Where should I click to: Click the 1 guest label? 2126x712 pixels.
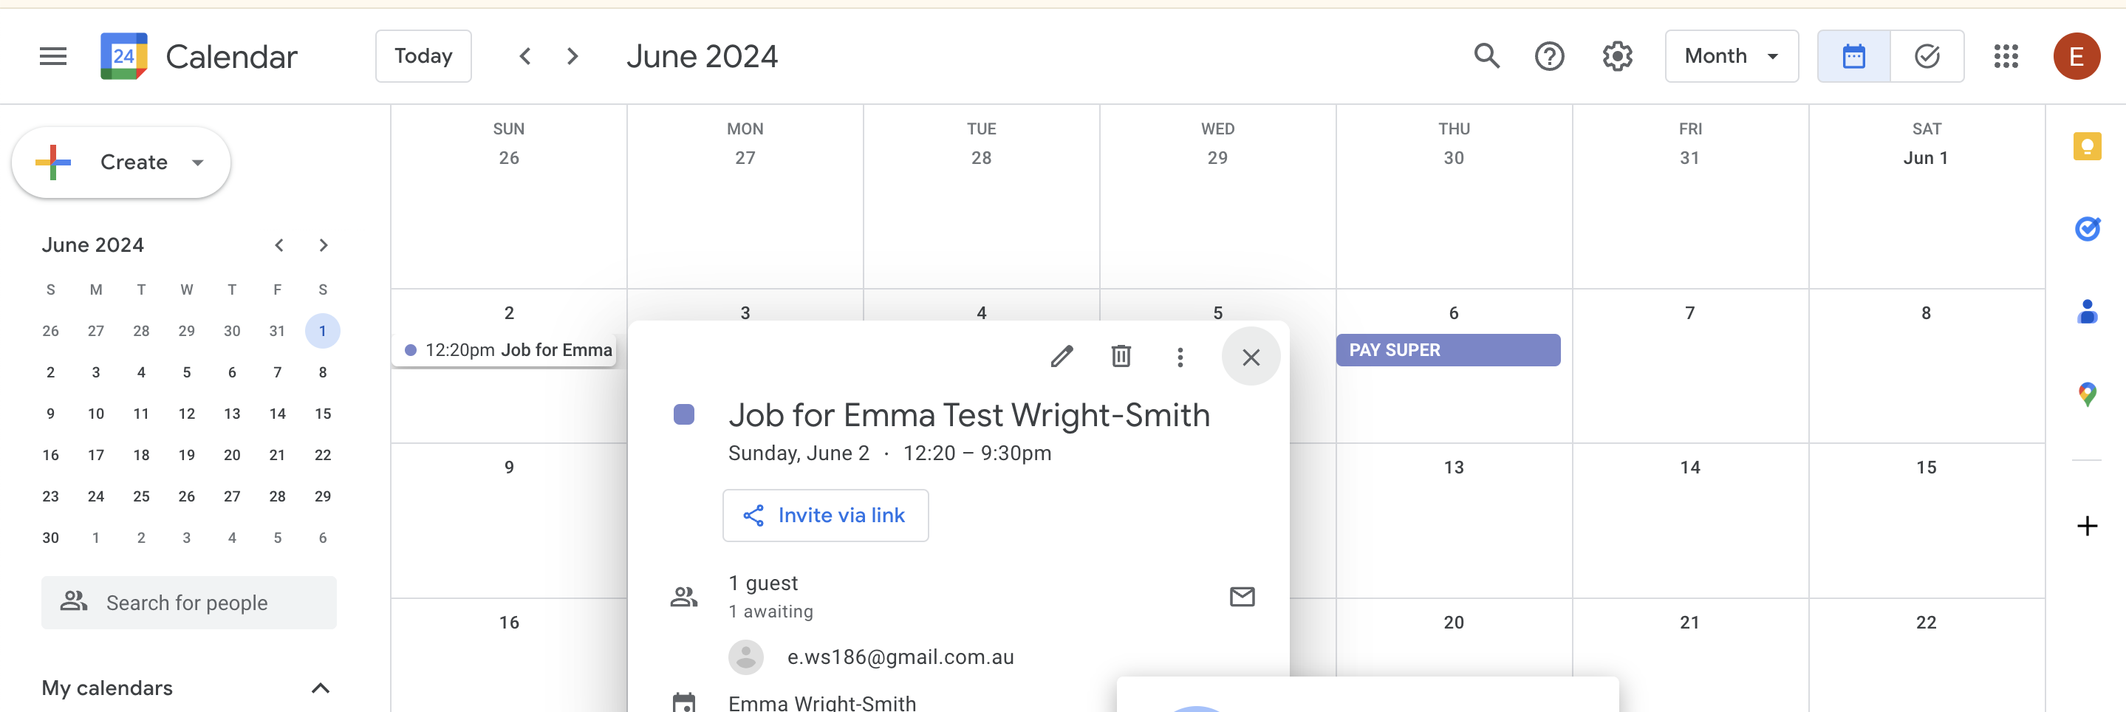[x=762, y=583]
